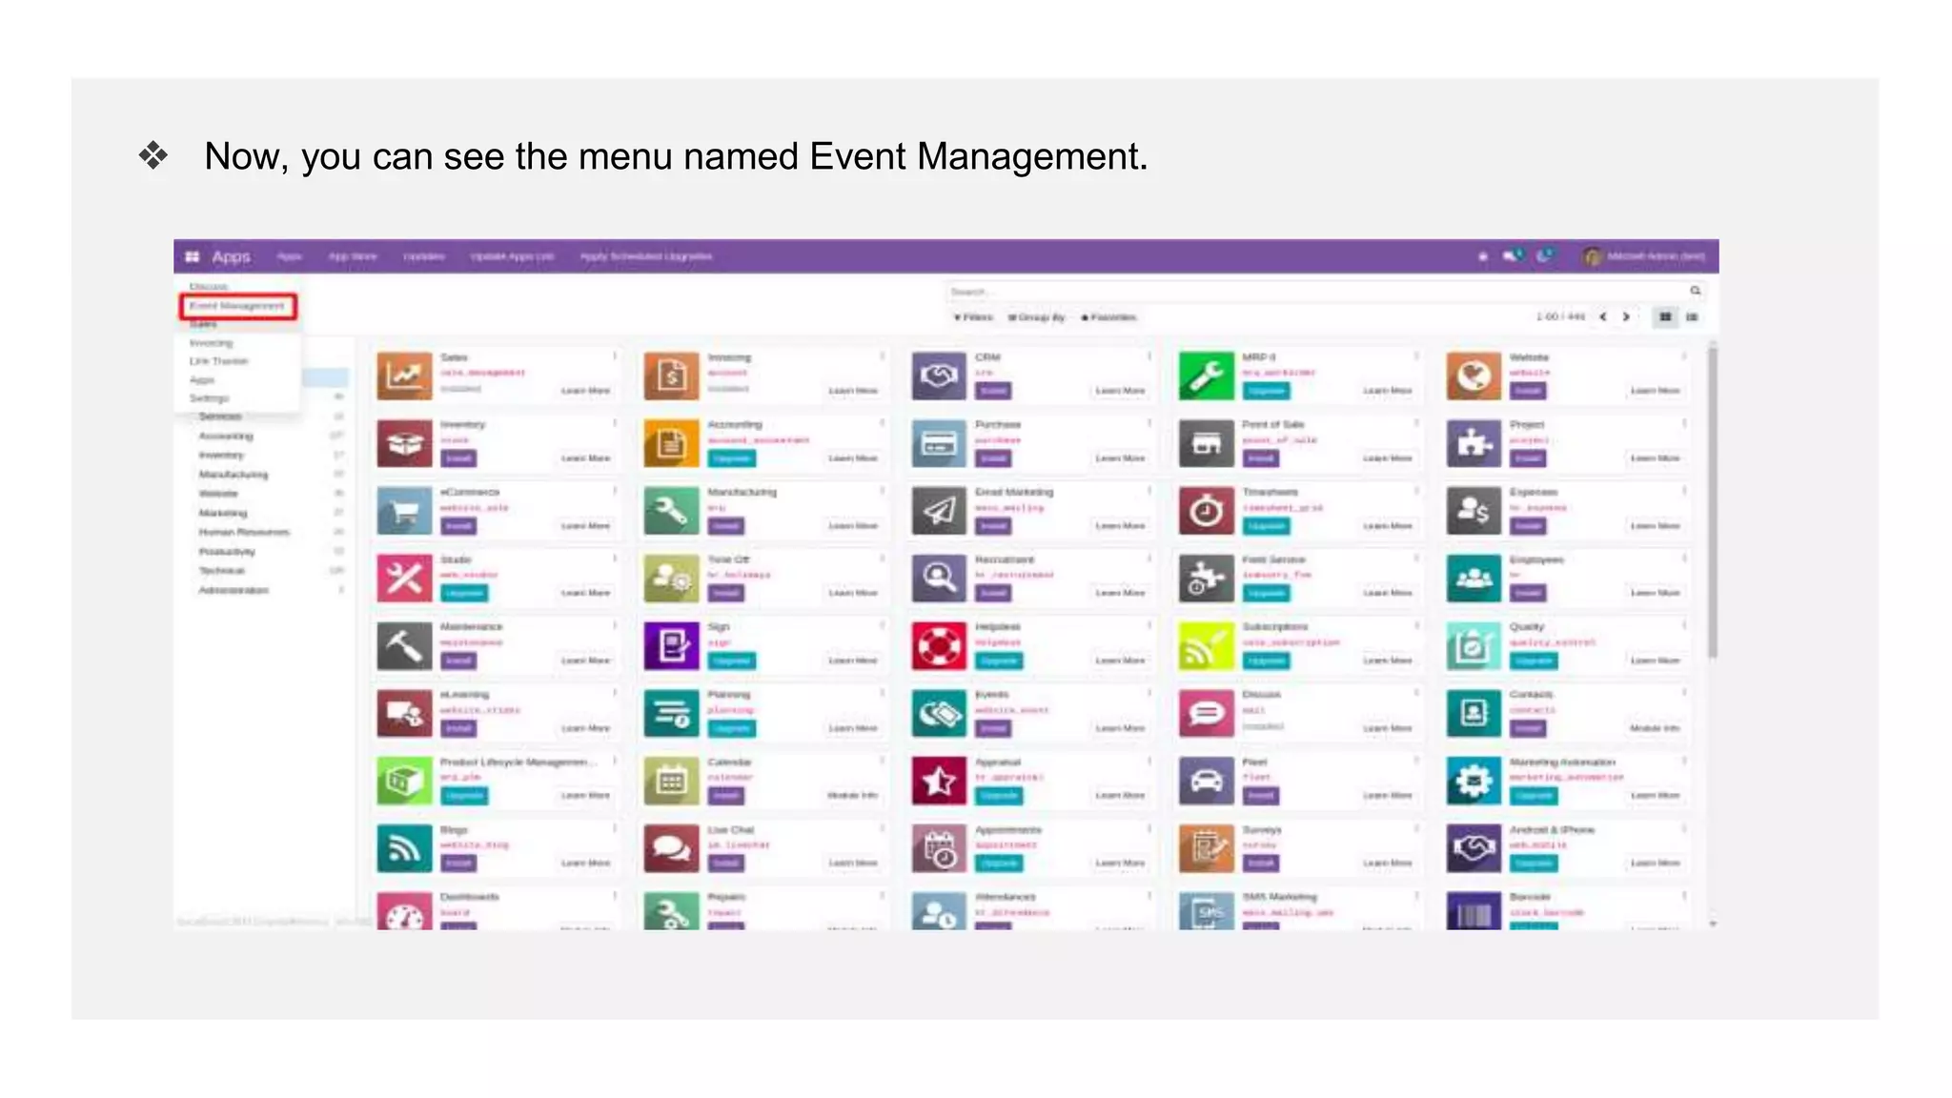Click the search magnifier icon
Viewport: 1952px width, 1098px height.
[1695, 291]
